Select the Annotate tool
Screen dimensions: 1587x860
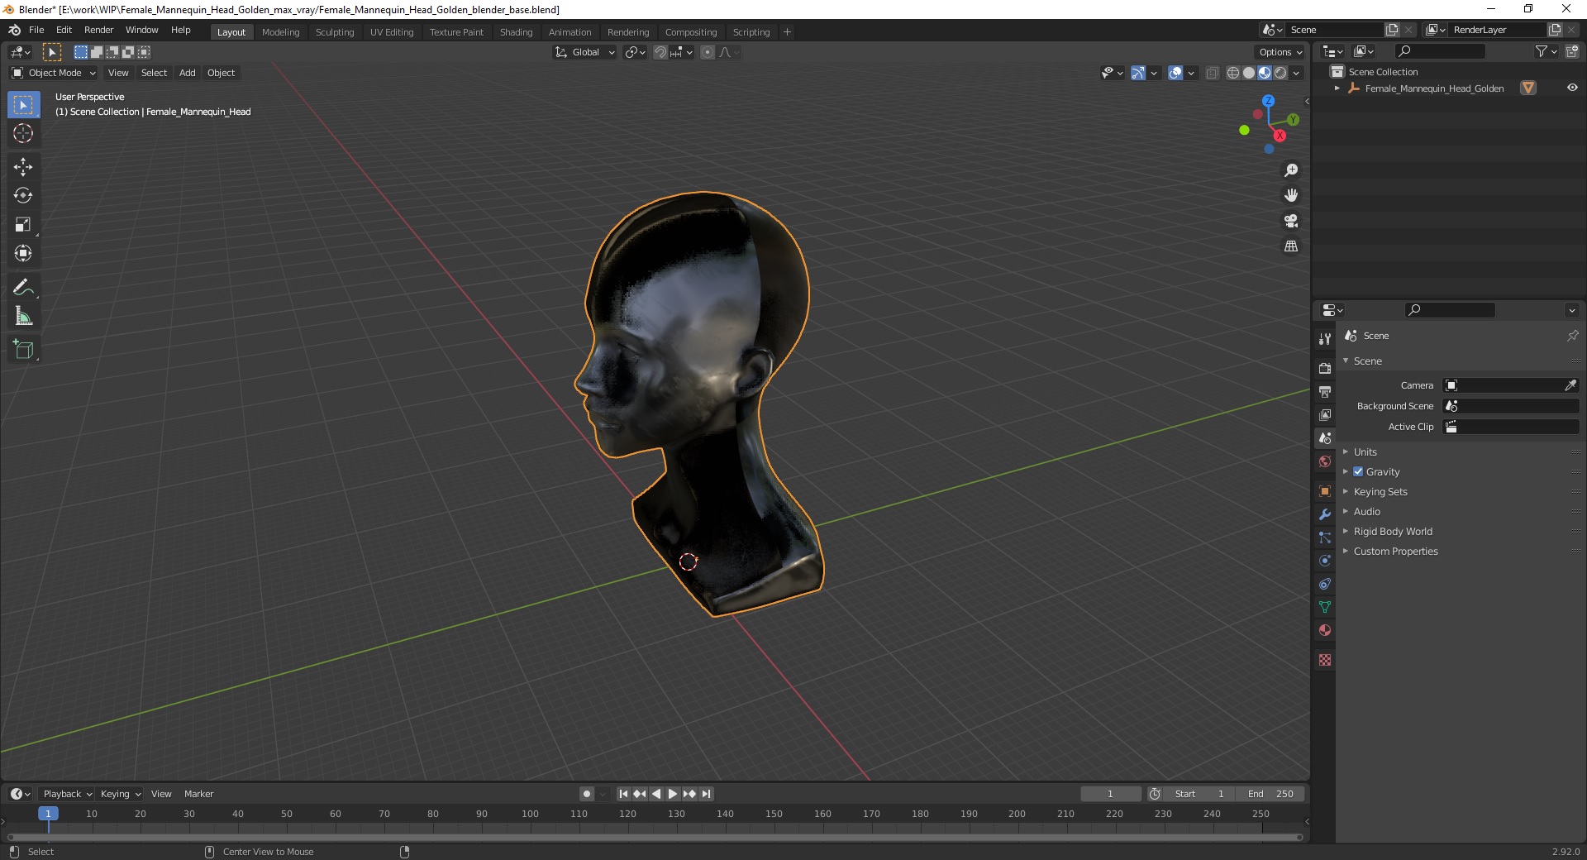23,288
